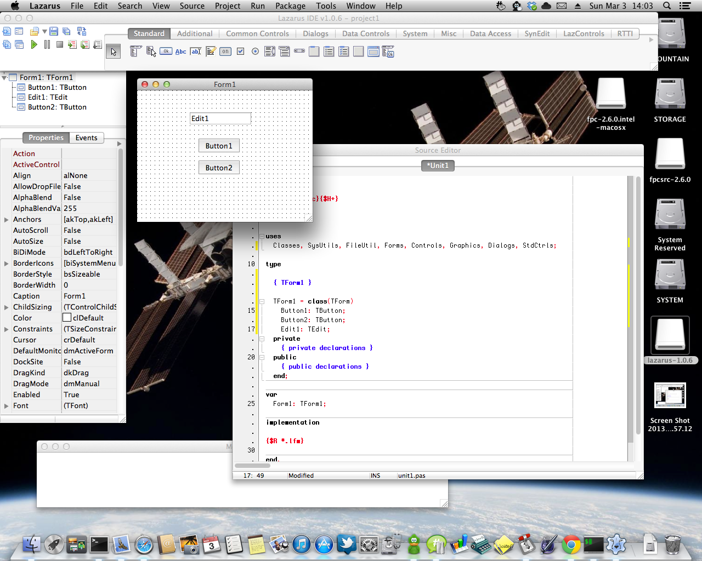
Task: Select the TRadioButton component icon
Action: point(255,51)
